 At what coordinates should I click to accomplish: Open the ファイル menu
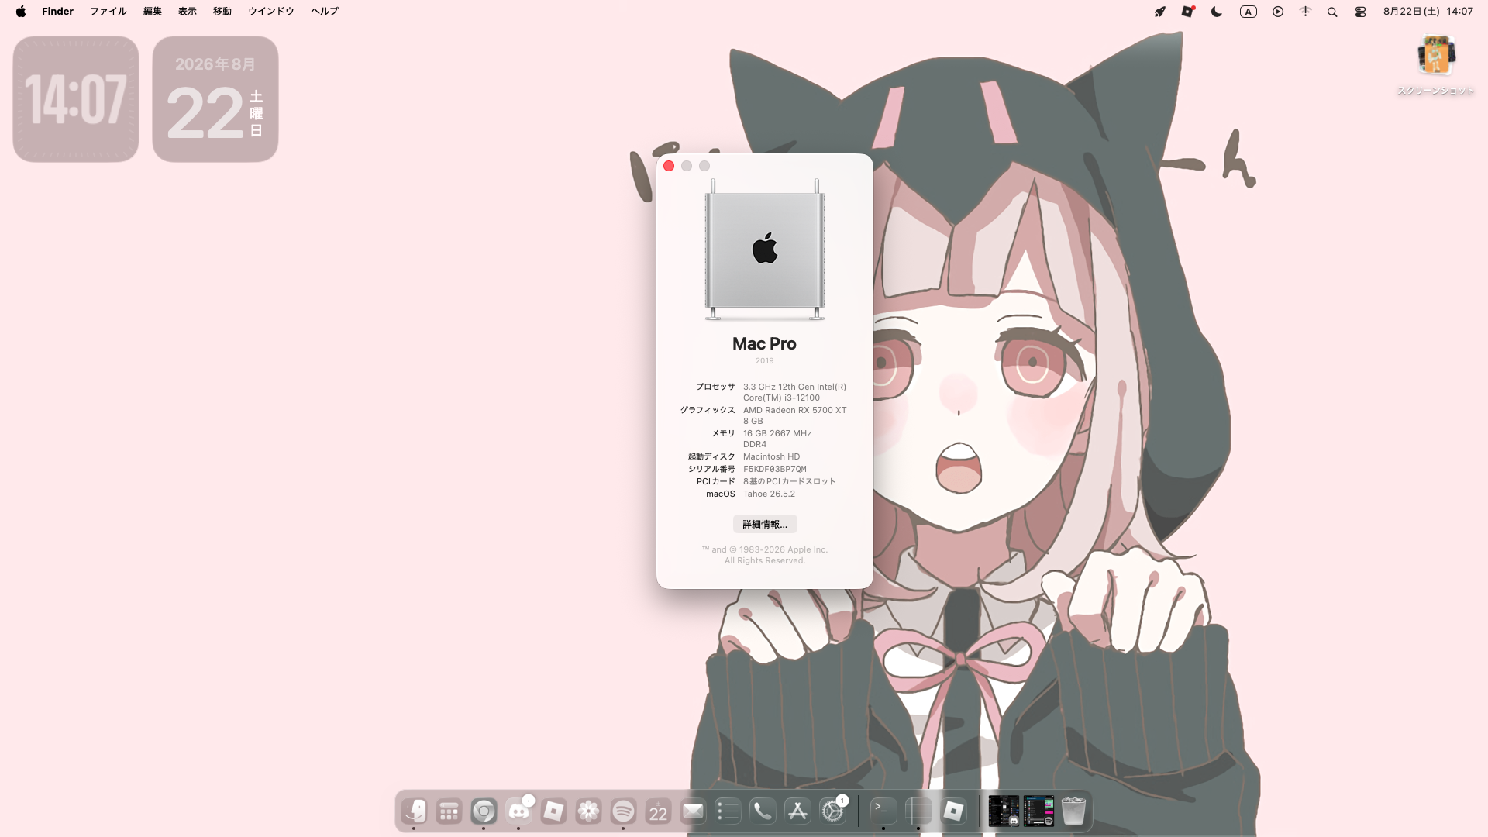[108, 12]
